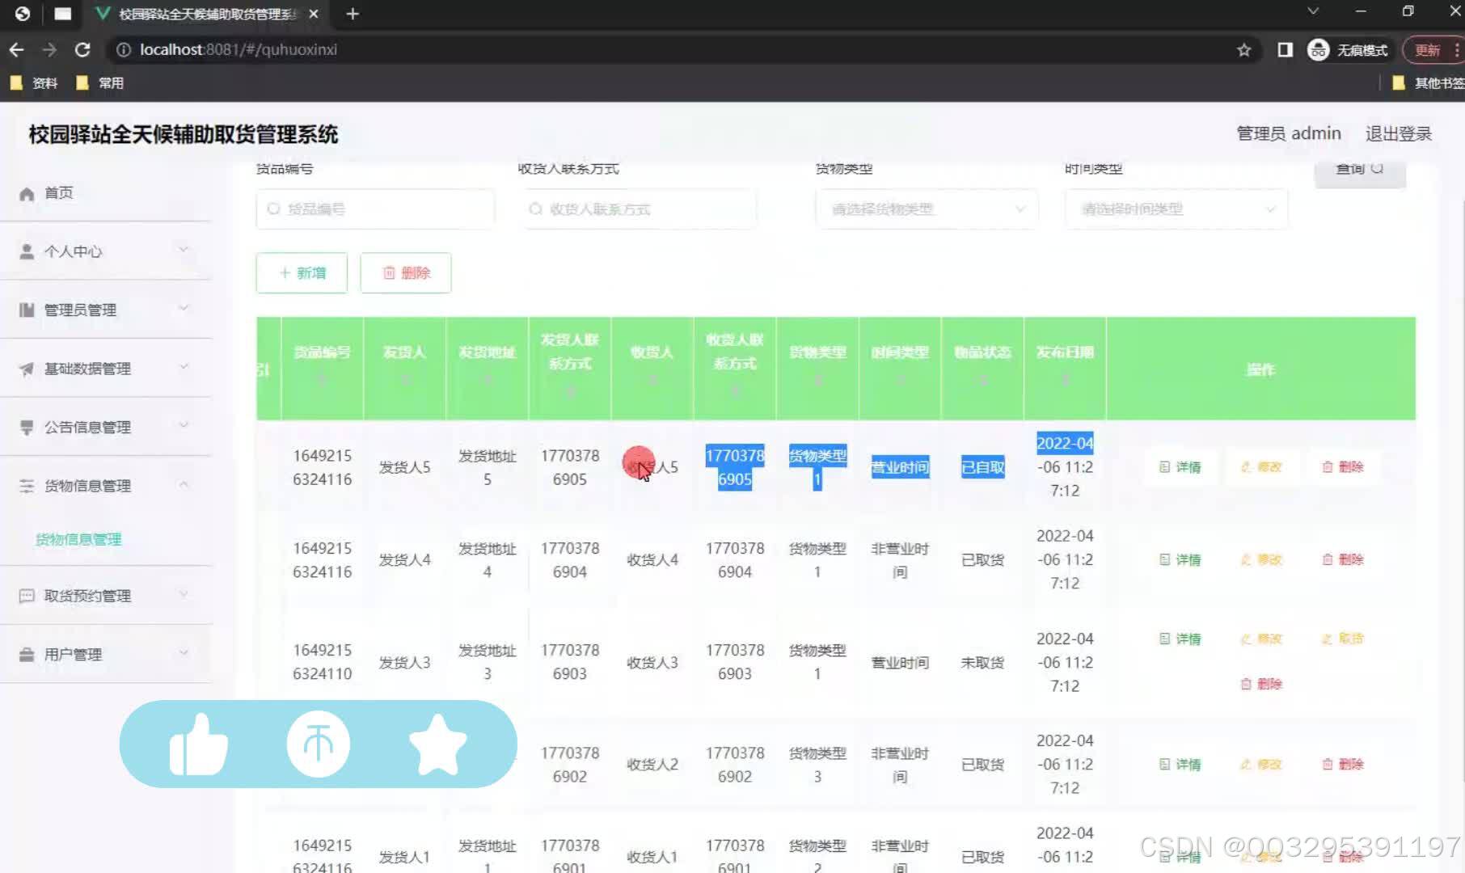Click 删除 for row 发货人3
Viewport: 1465px width, 873px height.
[x=1261, y=685]
